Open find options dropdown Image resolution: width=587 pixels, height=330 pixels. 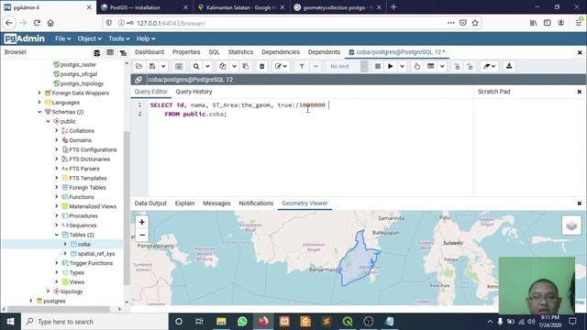pos(207,66)
